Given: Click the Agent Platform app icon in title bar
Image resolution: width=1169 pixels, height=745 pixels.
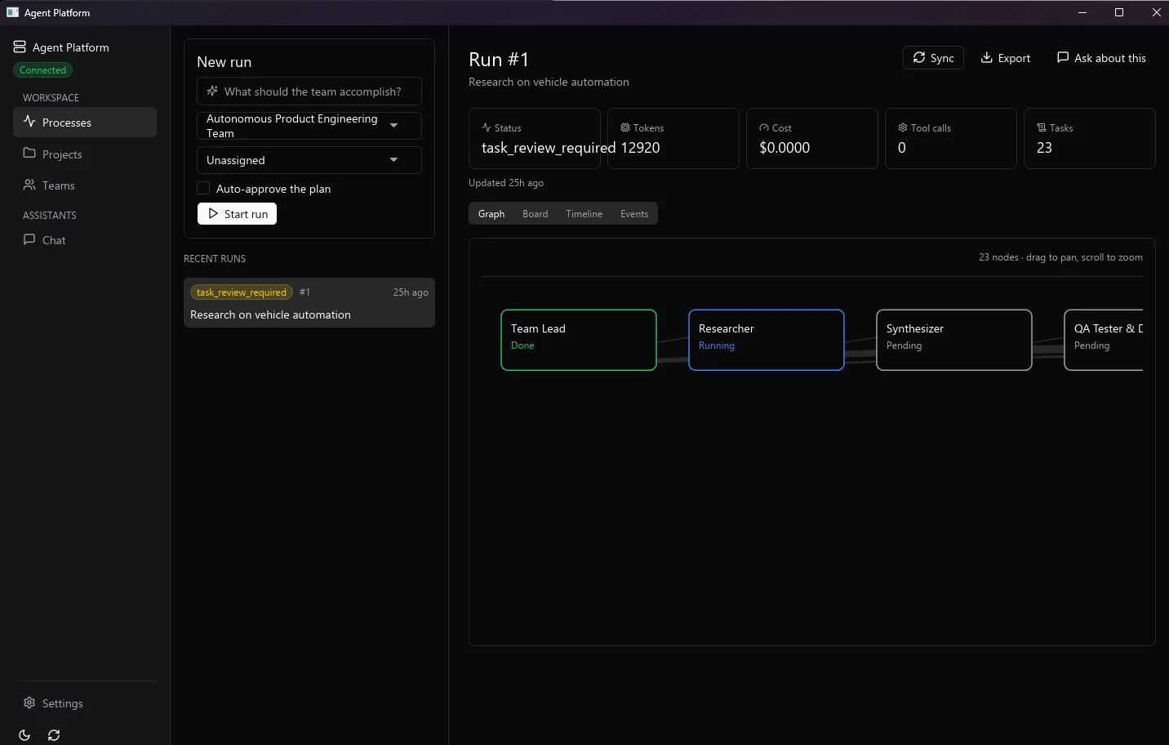Looking at the screenshot, I should (x=12, y=12).
